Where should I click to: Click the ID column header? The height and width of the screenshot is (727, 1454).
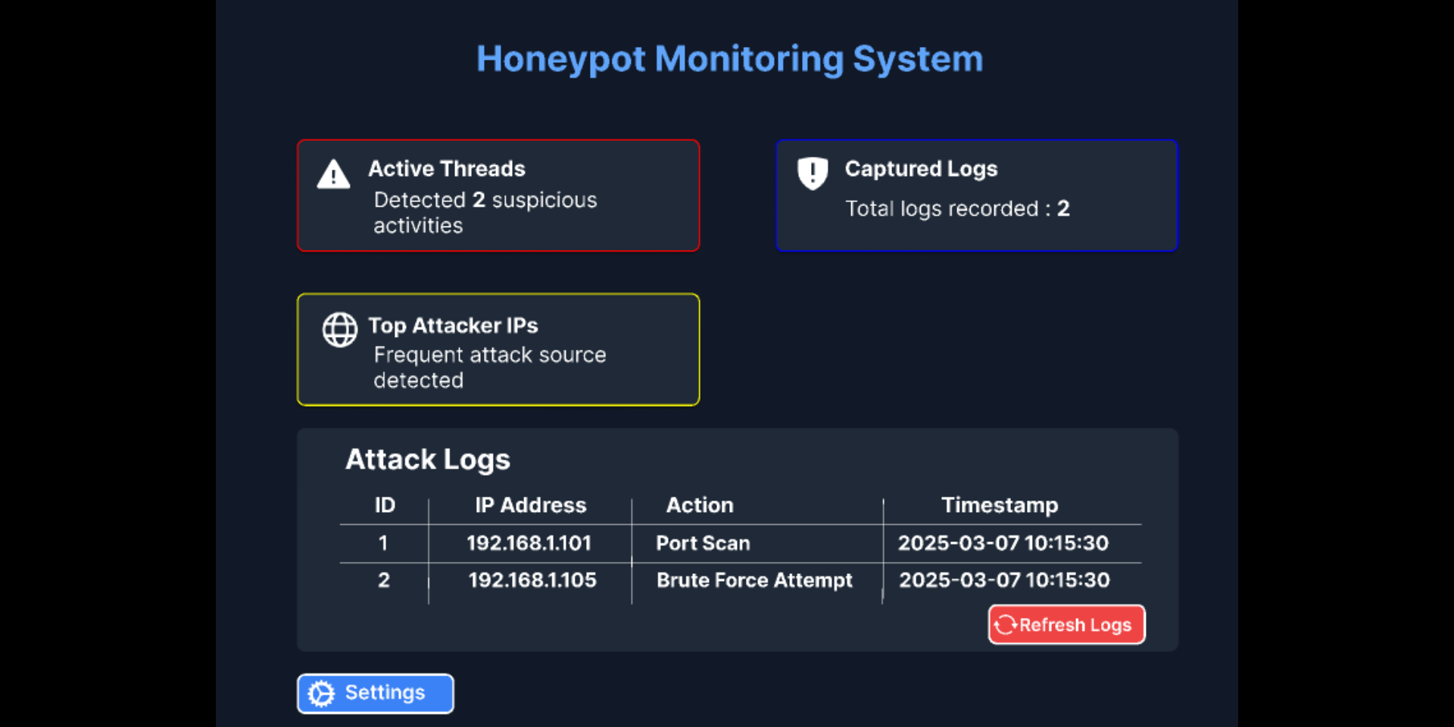tap(385, 505)
